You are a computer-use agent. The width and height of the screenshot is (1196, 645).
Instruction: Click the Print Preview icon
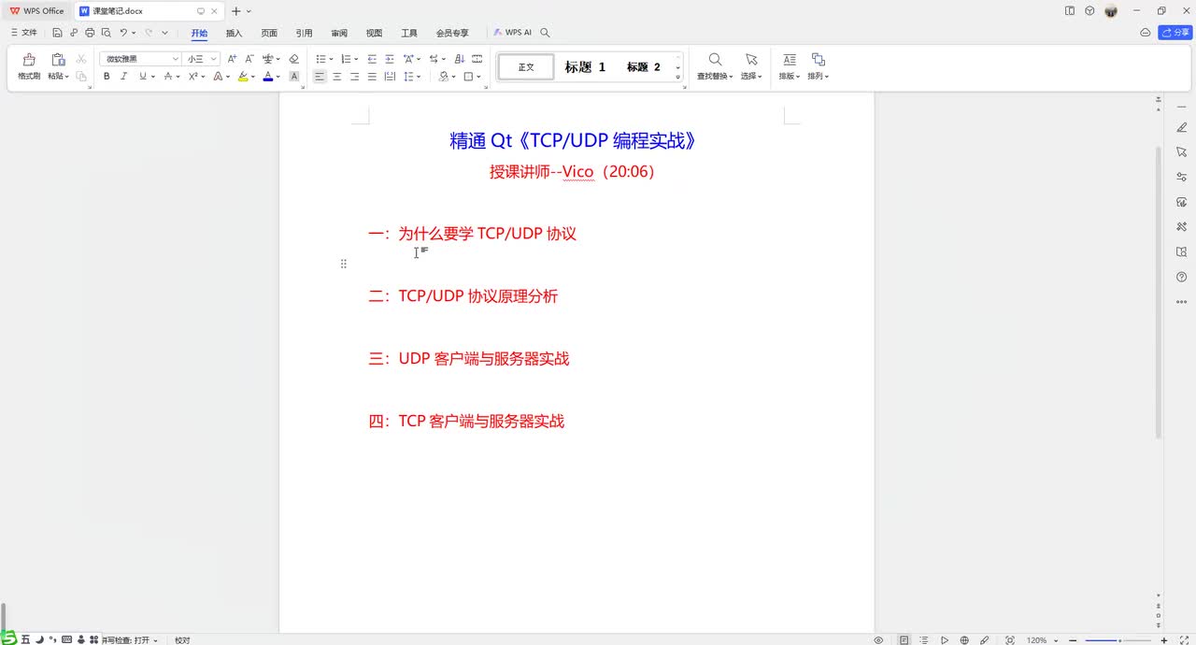[x=106, y=33]
